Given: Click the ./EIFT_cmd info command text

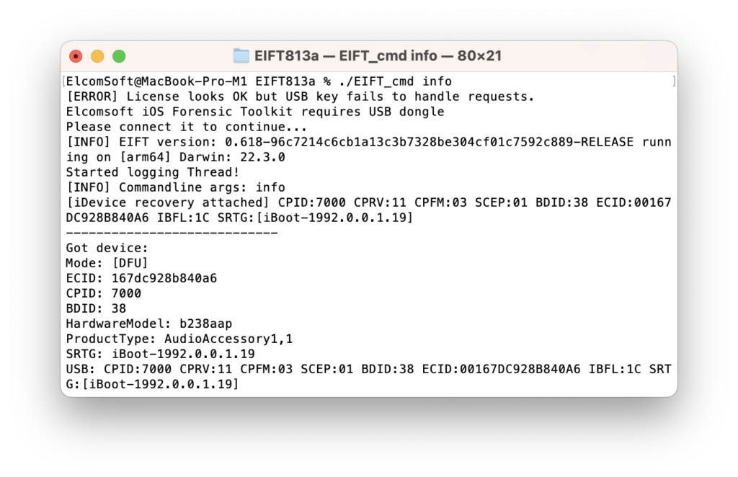Looking at the screenshot, I should pos(396,81).
